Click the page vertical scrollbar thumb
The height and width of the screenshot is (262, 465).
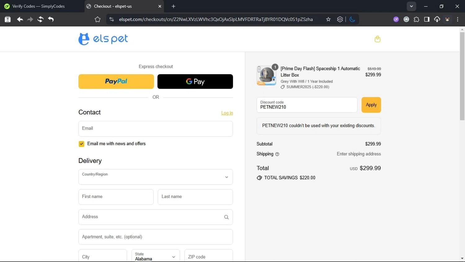[x=462, y=76]
